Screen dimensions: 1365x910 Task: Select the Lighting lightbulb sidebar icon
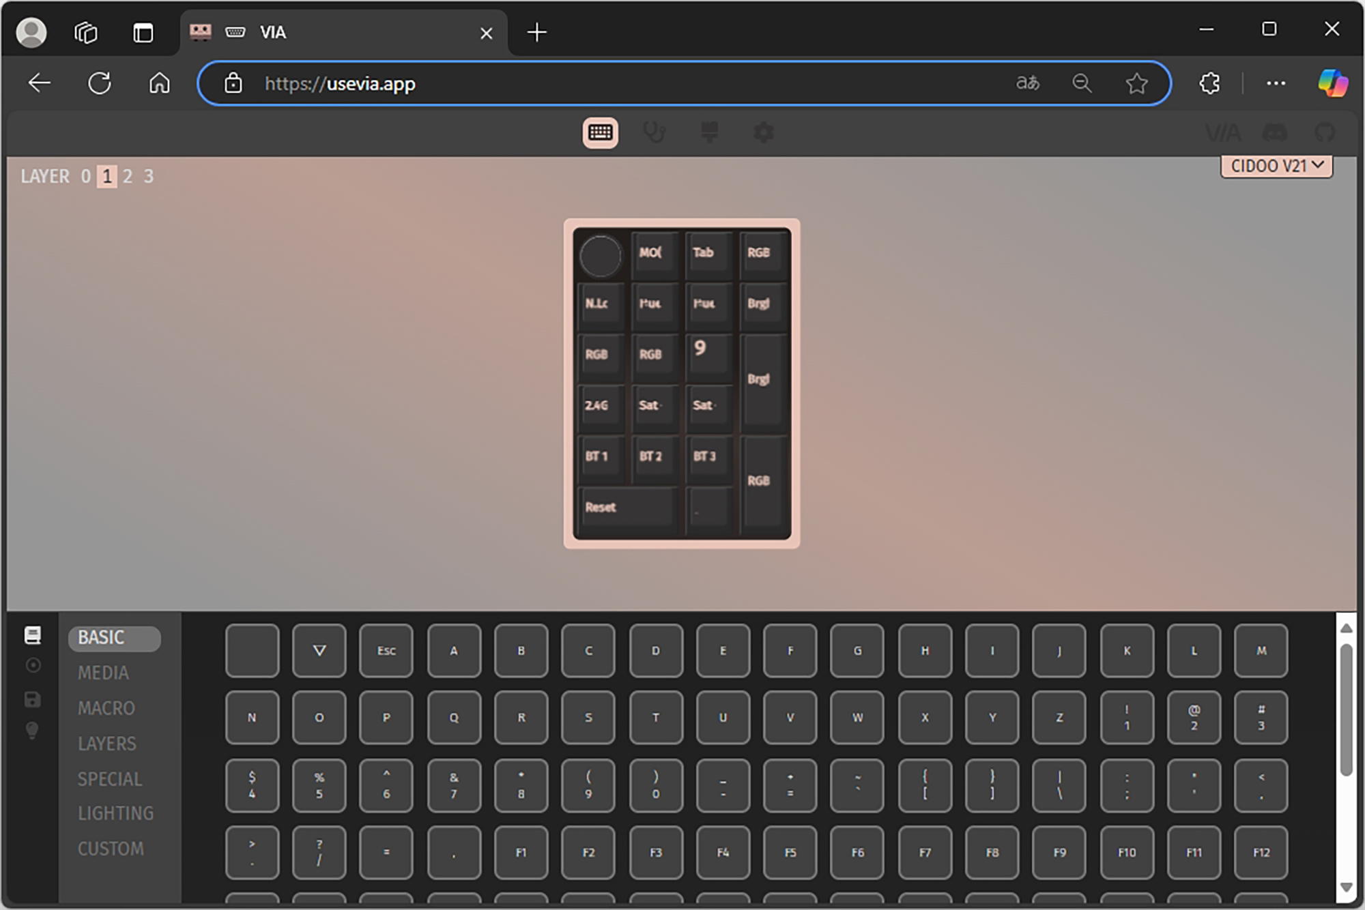pos(32,731)
